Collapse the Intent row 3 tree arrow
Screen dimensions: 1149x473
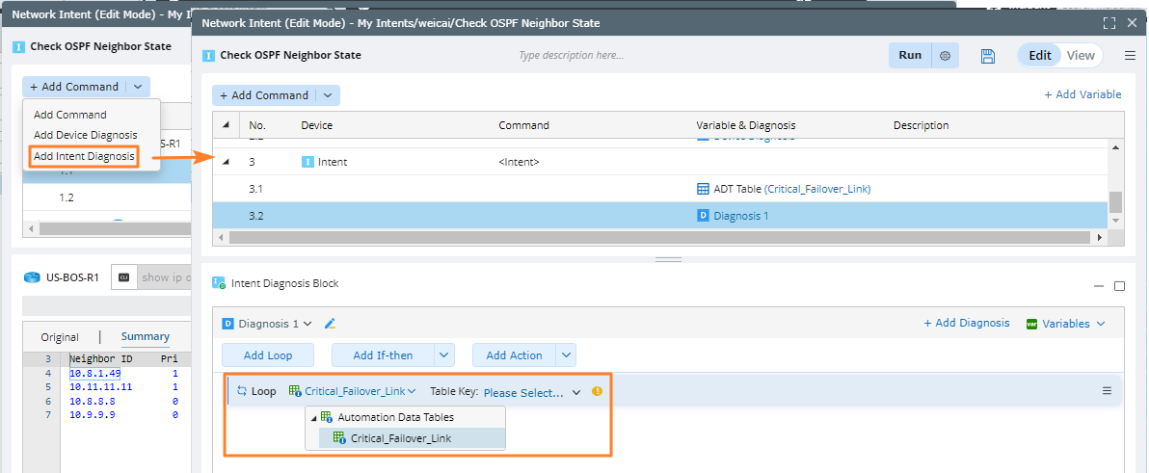point(226,162)
